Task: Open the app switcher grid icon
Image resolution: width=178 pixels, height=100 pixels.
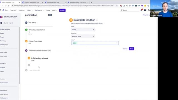Action: click(x=1, y=10)
